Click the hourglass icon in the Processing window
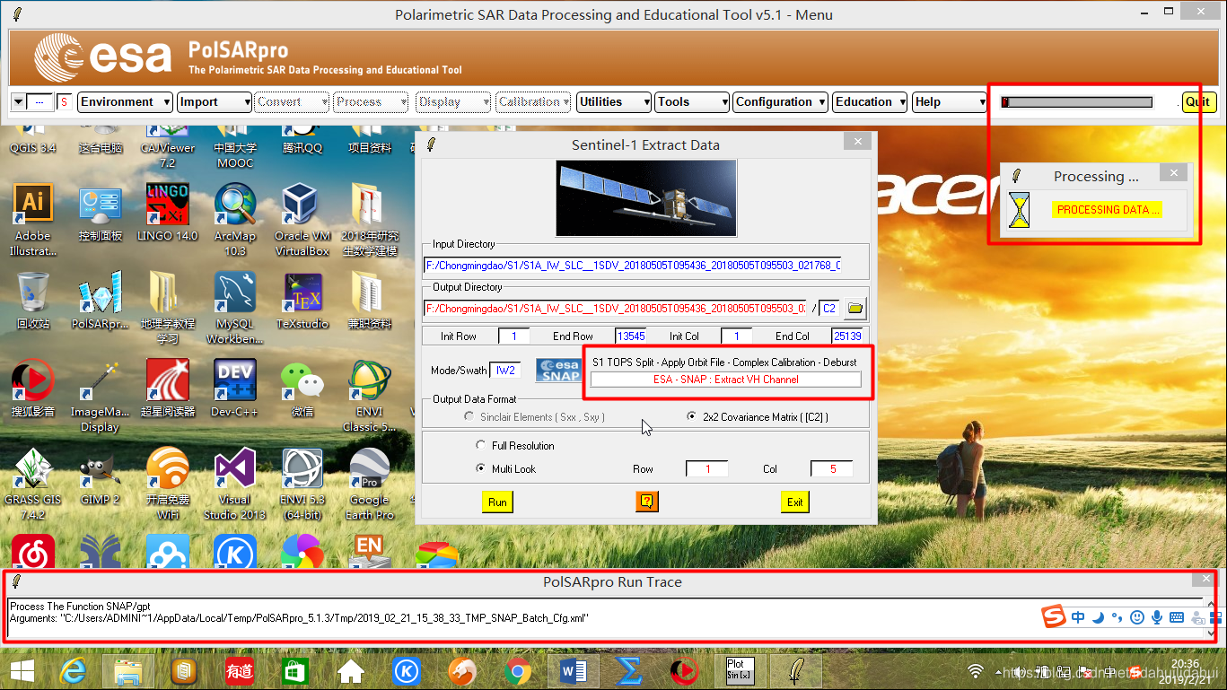Image resolution: width=1227 pixels, height=690 pixels. coord(1019,212)
